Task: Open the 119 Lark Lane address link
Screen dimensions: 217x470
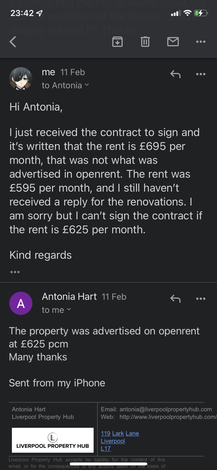Action: pos(120,433)
